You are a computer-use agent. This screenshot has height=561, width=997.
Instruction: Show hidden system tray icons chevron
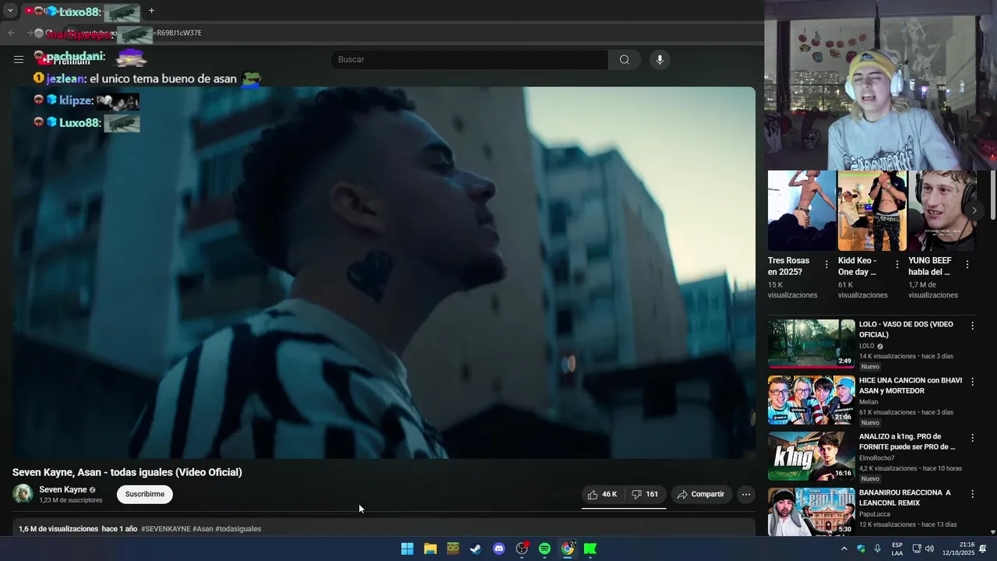[844, 549]
